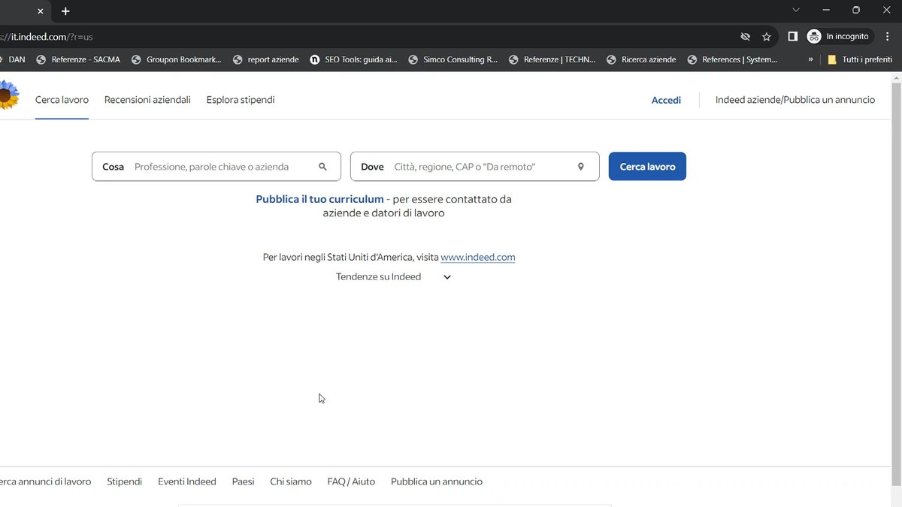Click the In incognito profile indicator
902x507 pixels.
[838, 36]
